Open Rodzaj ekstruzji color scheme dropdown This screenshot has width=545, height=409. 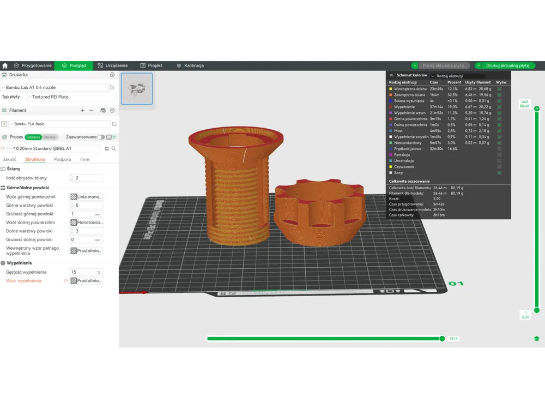[458, 76]
